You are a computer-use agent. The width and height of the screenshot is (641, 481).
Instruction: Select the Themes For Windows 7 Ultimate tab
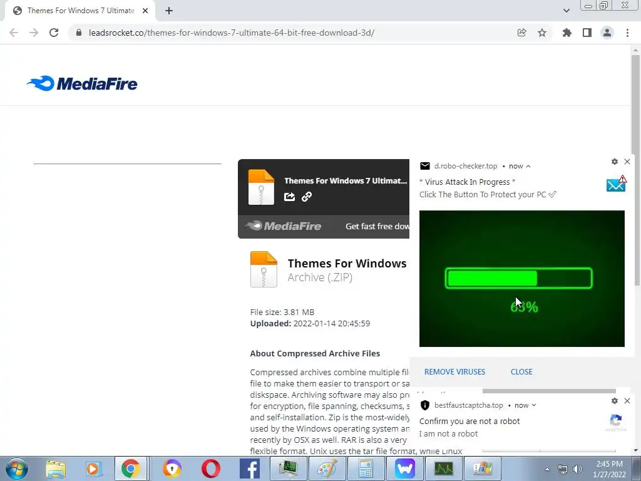click(81, 11)
